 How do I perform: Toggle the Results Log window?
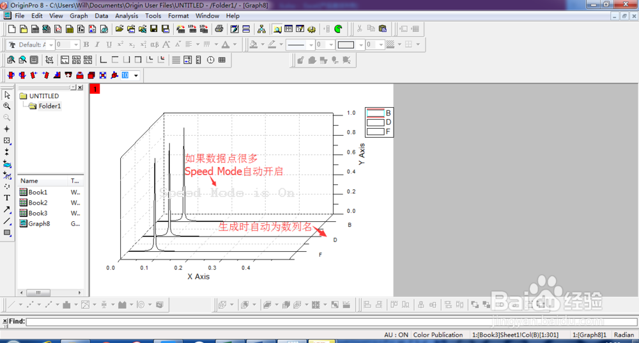[289, 29]
